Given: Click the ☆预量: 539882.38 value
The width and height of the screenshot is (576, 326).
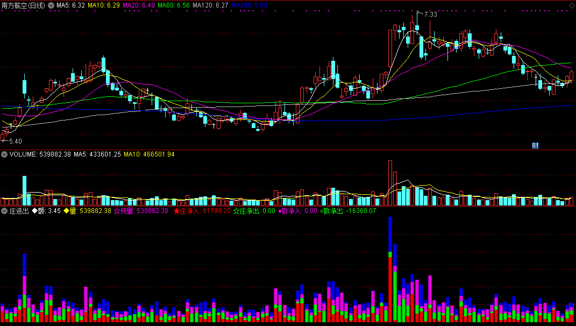Looking at the screenshot, I should [141, 211].
